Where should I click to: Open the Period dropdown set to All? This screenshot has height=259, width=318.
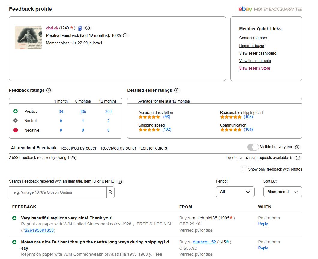click(235, 192)
